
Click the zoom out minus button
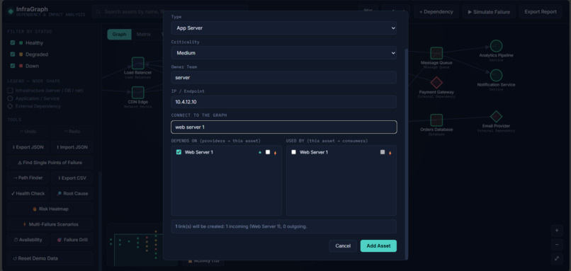coord(556,244)
